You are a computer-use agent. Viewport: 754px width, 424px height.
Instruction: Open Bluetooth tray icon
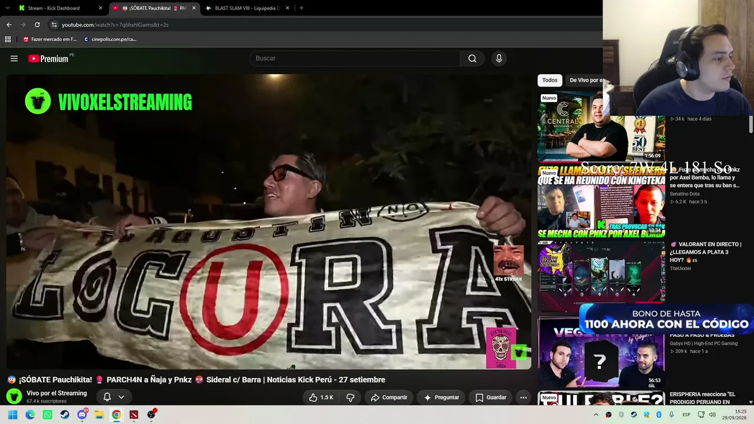point(659,415)
